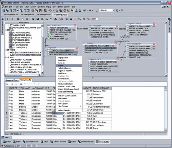Open the new connection dropdown arrow in the main toolbar
172x148 pixels.
click(x=87, y=10)
